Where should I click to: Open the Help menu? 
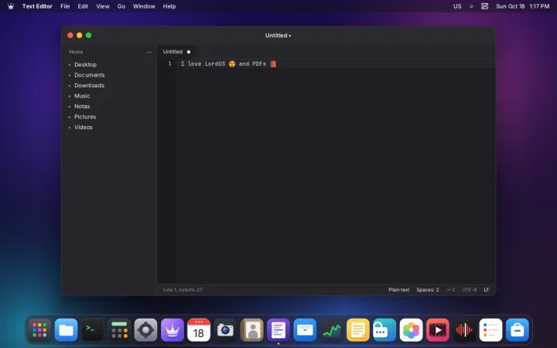(x=169, y=6)
